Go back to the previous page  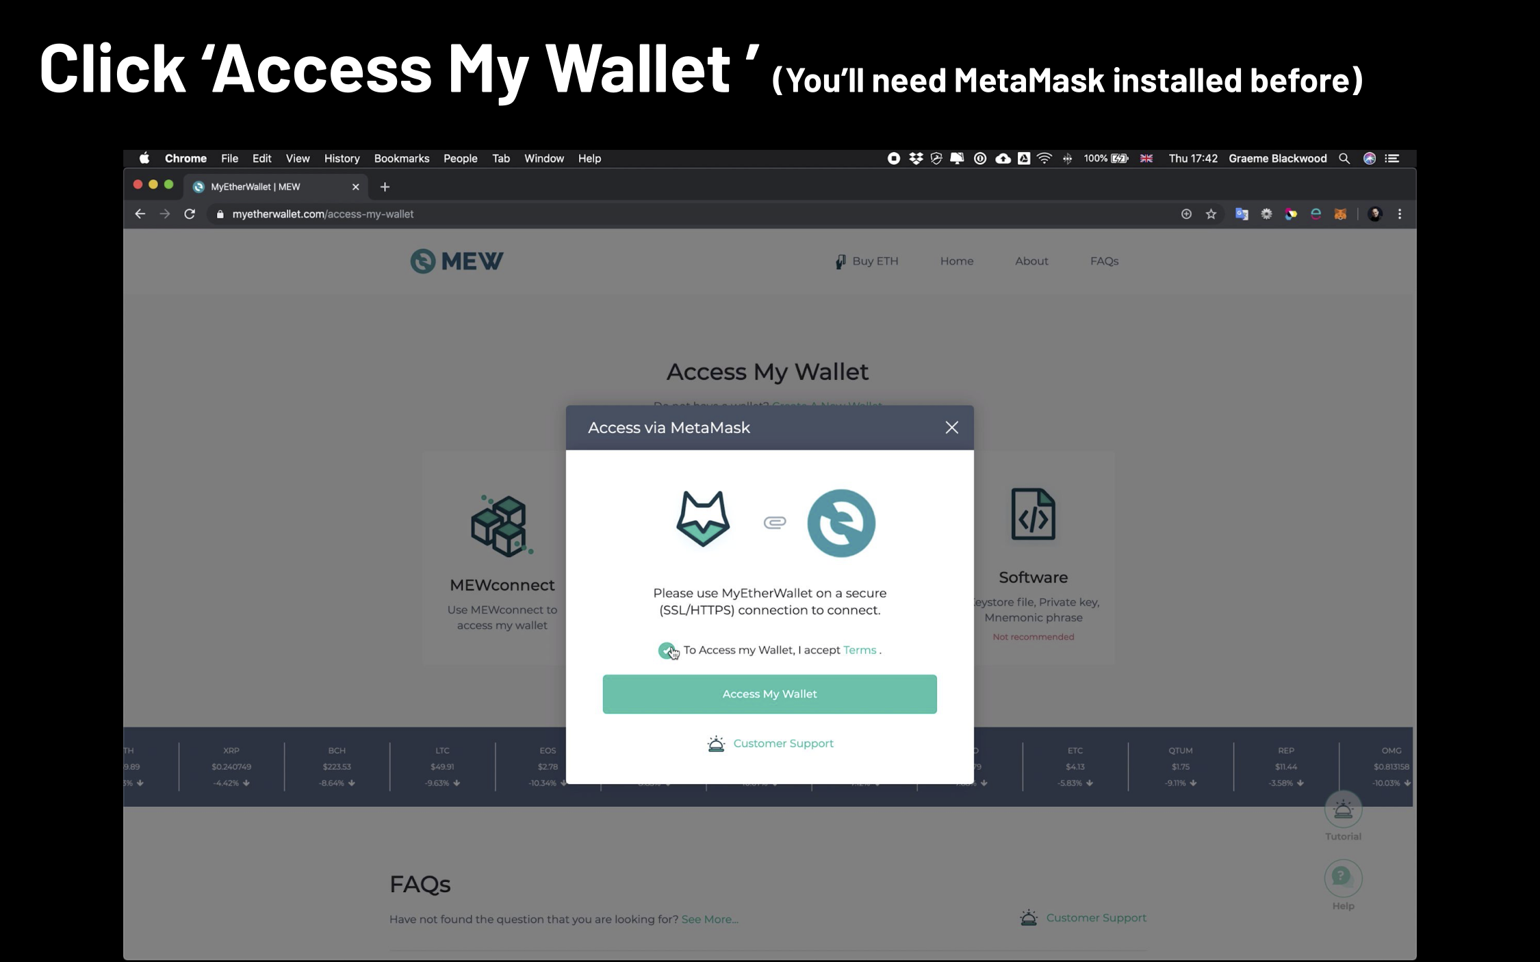(140, 214)
